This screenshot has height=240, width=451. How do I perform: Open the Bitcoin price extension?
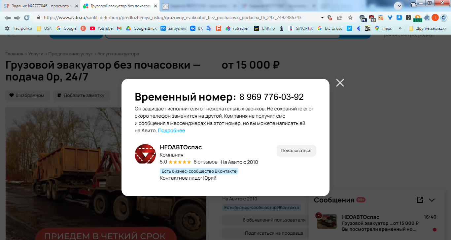coord(417,18)
